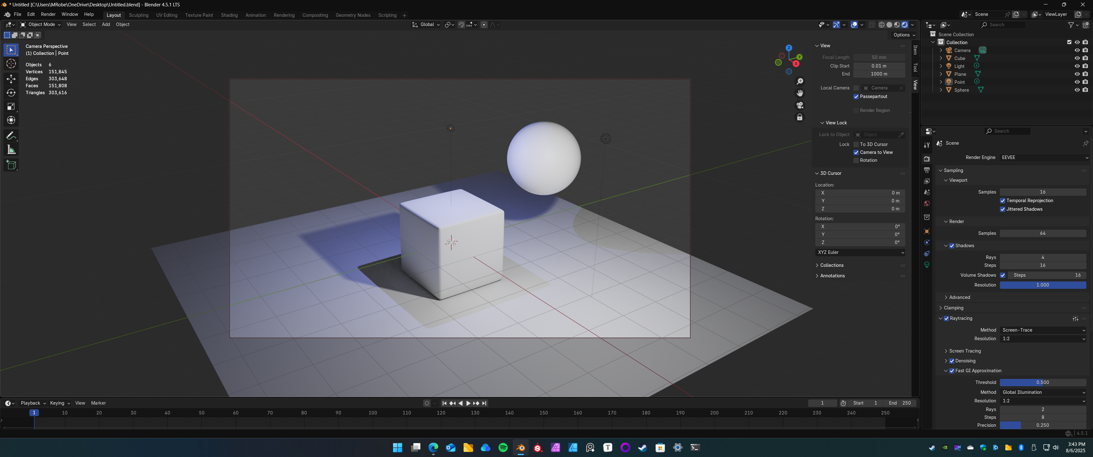Open Object properties tab icon
This screenshot has width=1093, height=457.
927,231
